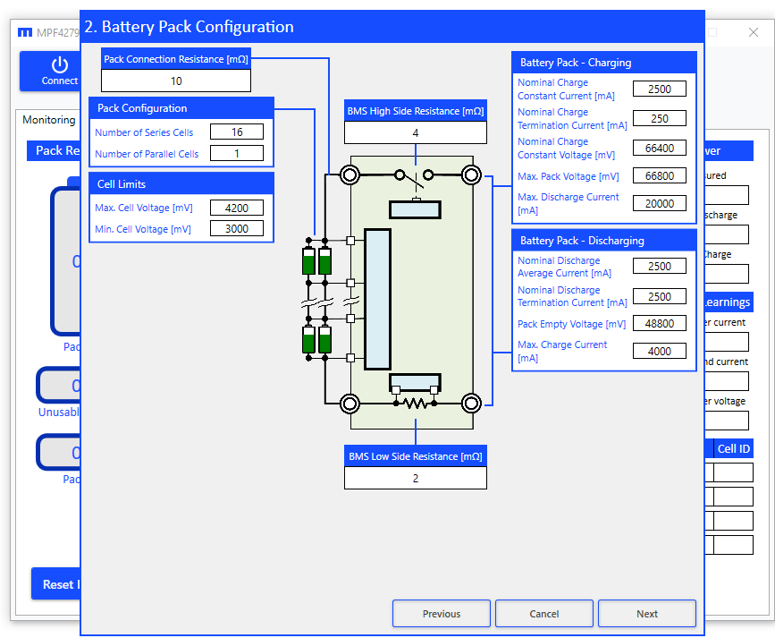Select the Pack Empty Voltage field
Image resolution: width=775 pixels, height=638 pixels.
[660, 324]
